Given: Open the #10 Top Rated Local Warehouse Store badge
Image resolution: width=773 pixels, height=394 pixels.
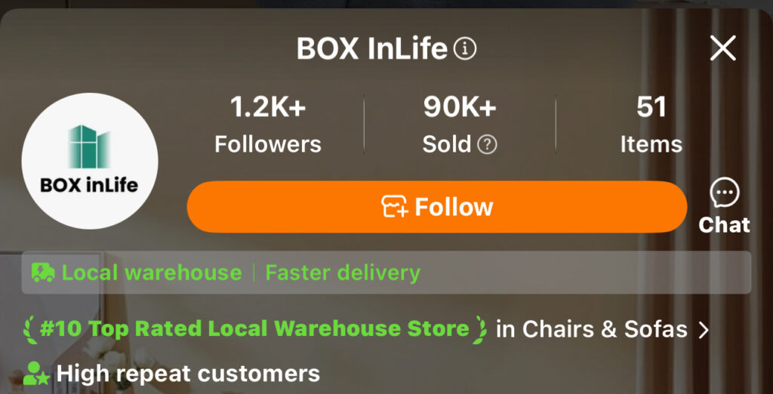Looking at the screenshot, I should coord(255,329).
